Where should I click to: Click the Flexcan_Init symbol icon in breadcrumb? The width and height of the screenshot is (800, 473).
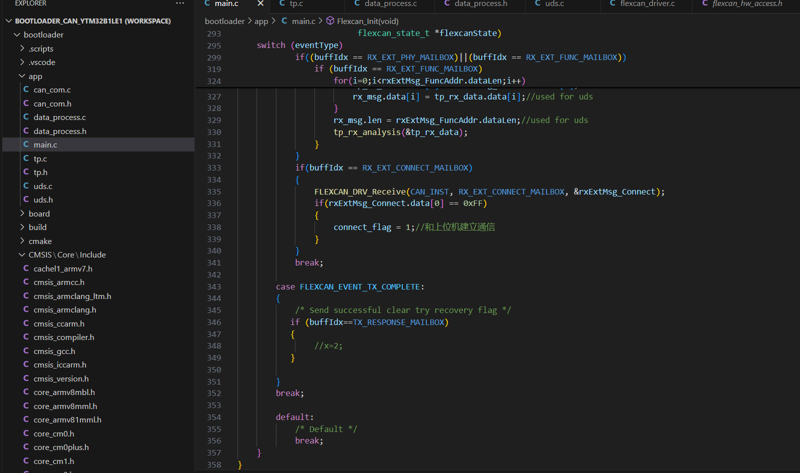330,21
